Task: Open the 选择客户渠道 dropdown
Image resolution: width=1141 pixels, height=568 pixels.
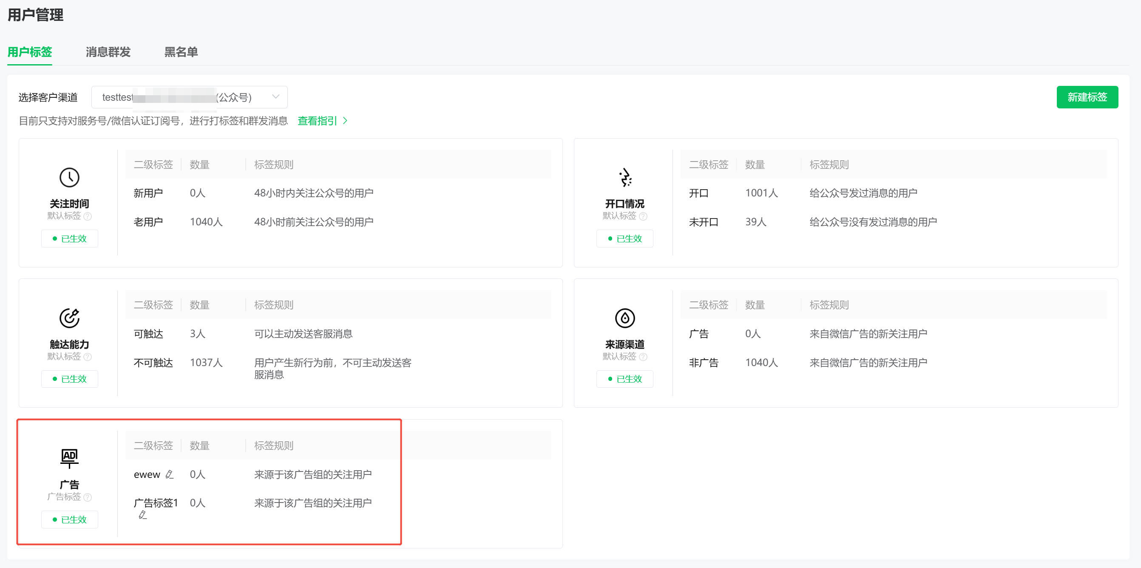Action: (x=189, y=97)
